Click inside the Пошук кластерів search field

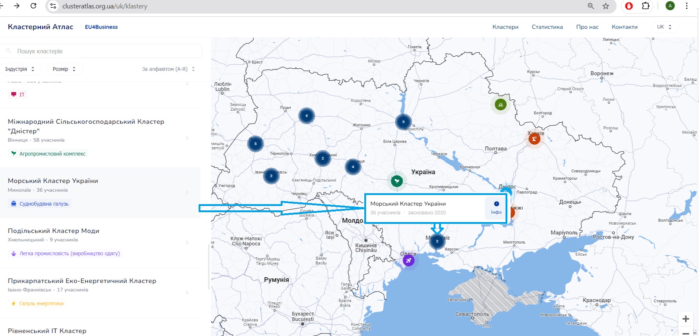click(x=101, y=51)
